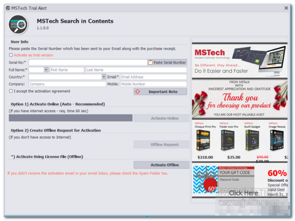Click the $210.00 price label

point(205,157)
